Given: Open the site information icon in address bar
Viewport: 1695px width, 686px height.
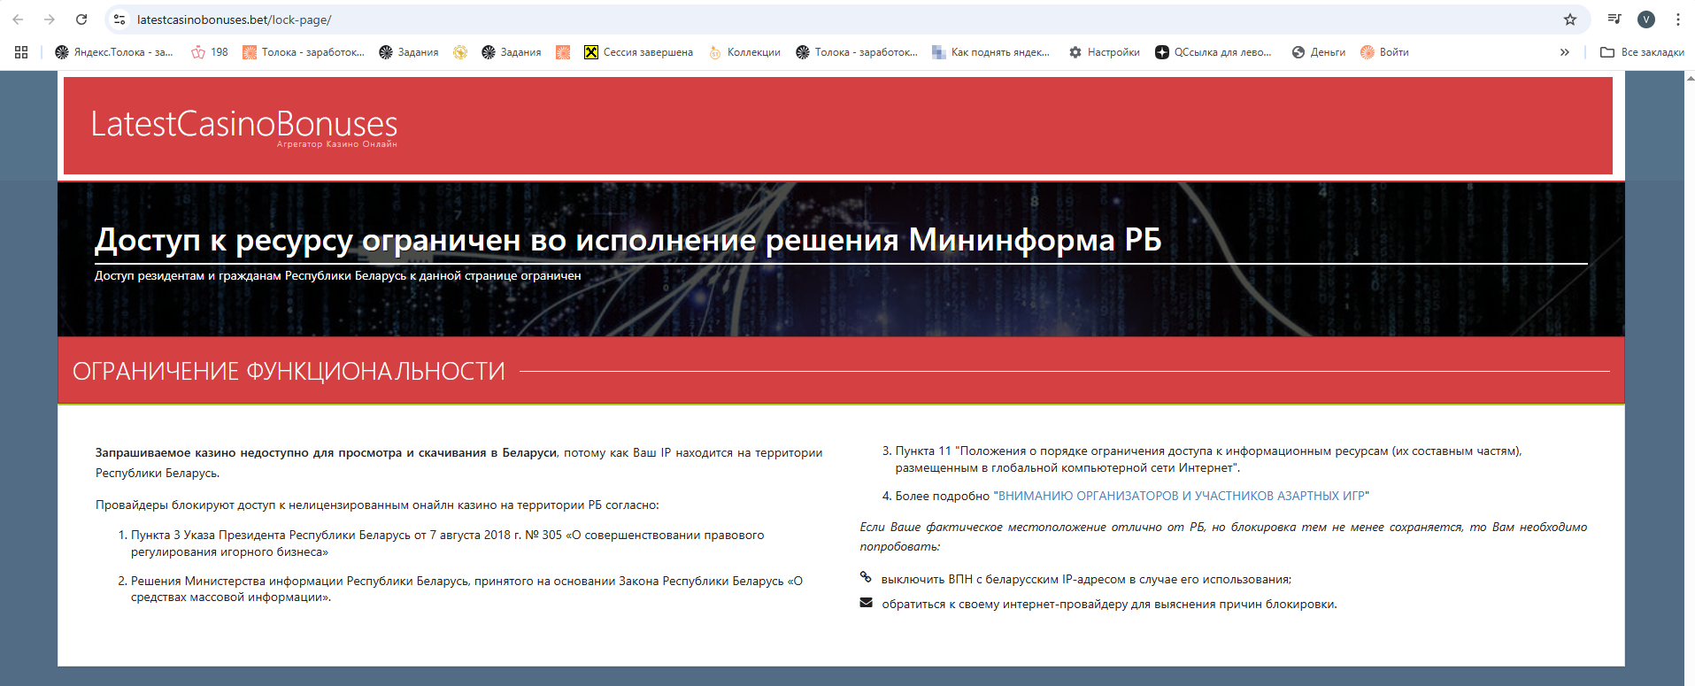Looking at the screenshot, I should (x=119, y=19).
